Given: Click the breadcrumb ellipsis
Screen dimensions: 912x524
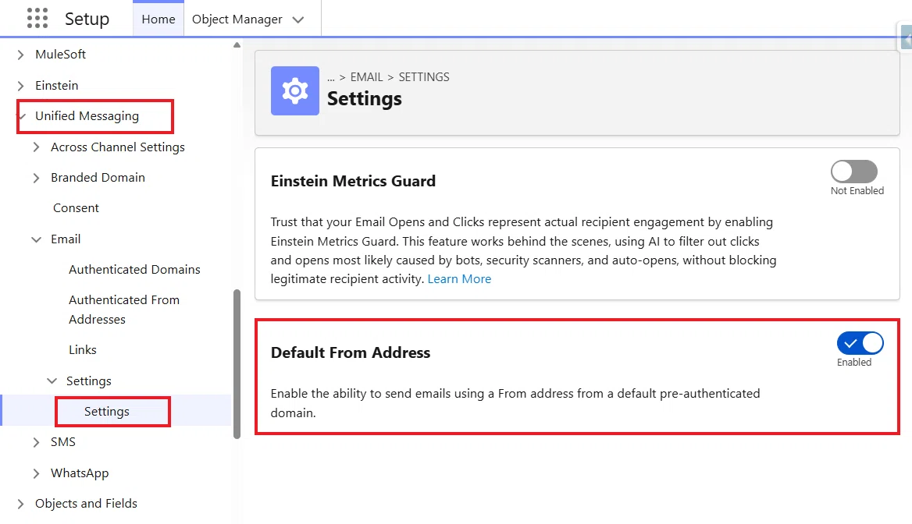Looking at the screenshot, I should (331, 78).
